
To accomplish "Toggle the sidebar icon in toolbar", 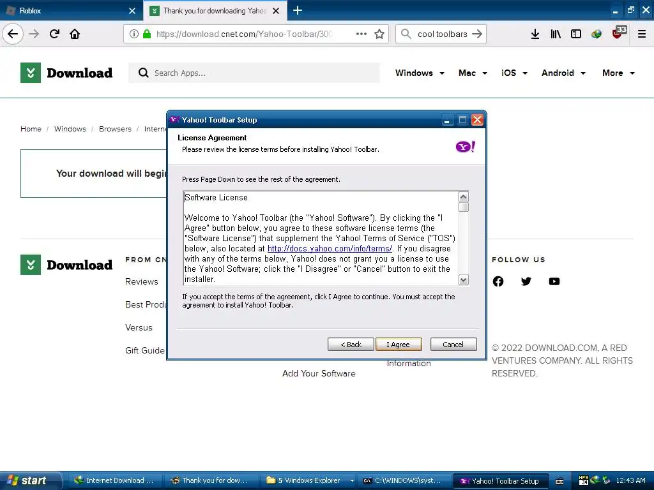I will pos(576,34).
